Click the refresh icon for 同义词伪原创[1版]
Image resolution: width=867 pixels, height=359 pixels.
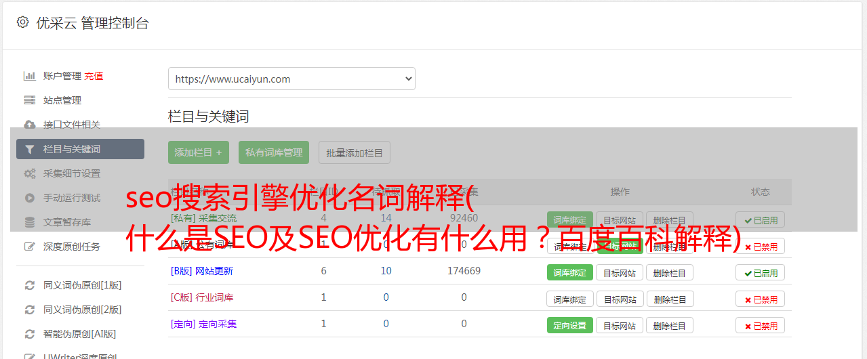pyautogui.click(x=29, y=285)
